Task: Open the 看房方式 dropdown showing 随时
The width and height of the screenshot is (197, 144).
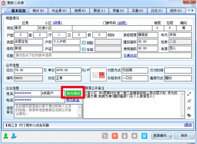Action: click(x=178, y=78)
